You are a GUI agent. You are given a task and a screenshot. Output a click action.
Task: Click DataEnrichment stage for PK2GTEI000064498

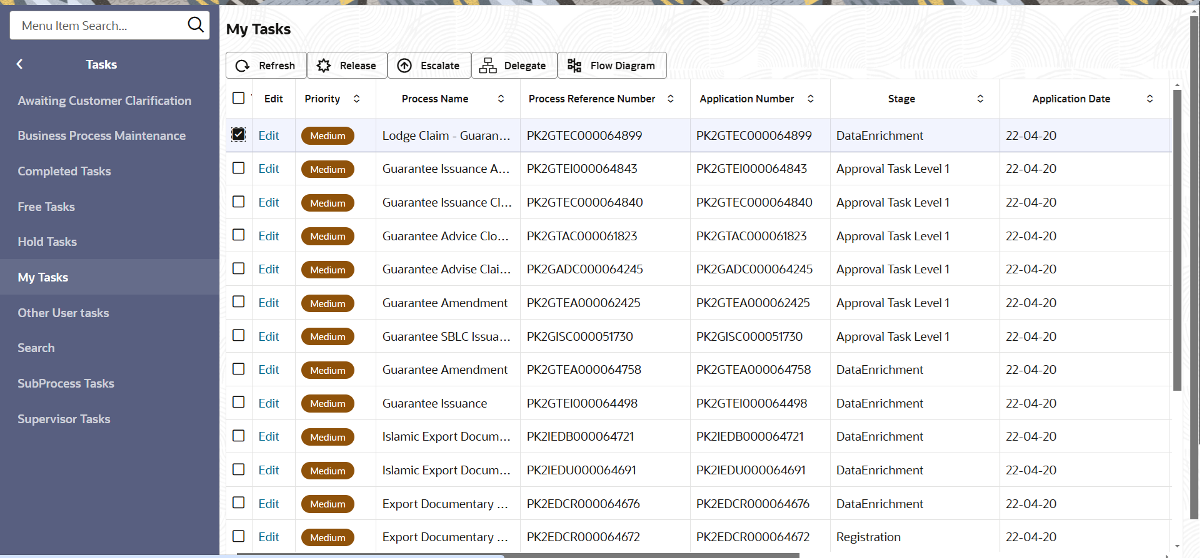880,403
